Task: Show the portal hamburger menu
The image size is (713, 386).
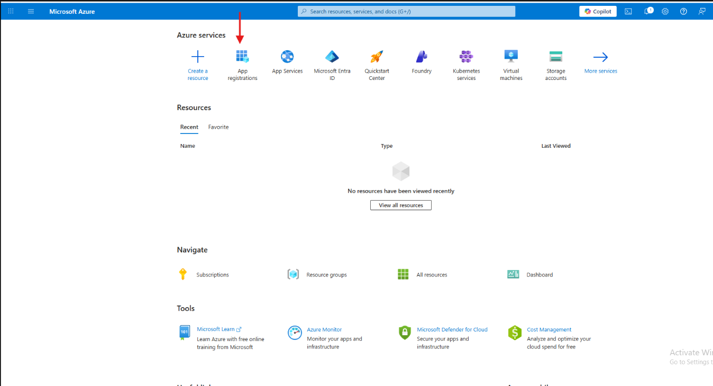Action: (x=31, y=11)
